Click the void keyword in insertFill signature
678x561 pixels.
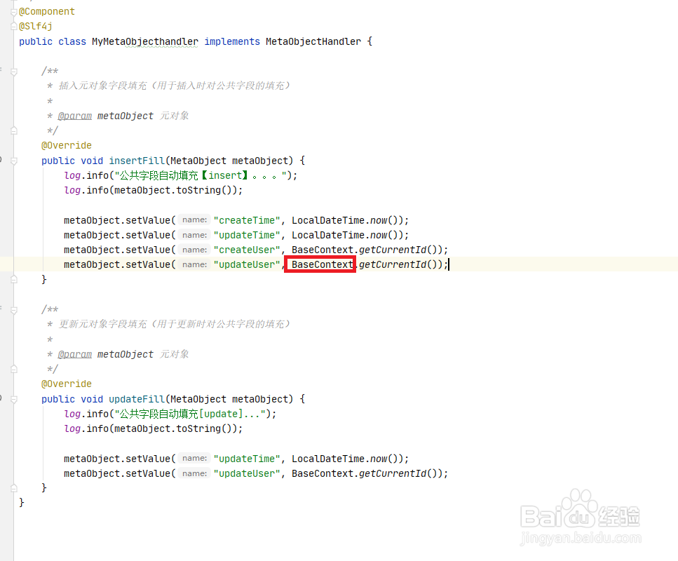click(x=92, y=161)
